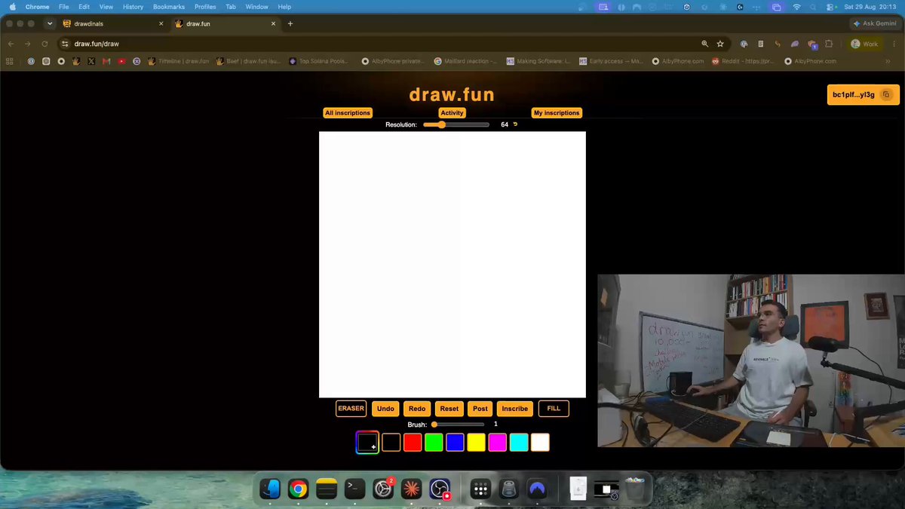The height and width of the screenshot is (509, 905).
Task: Inscribe the drawing
Action: 515,409
